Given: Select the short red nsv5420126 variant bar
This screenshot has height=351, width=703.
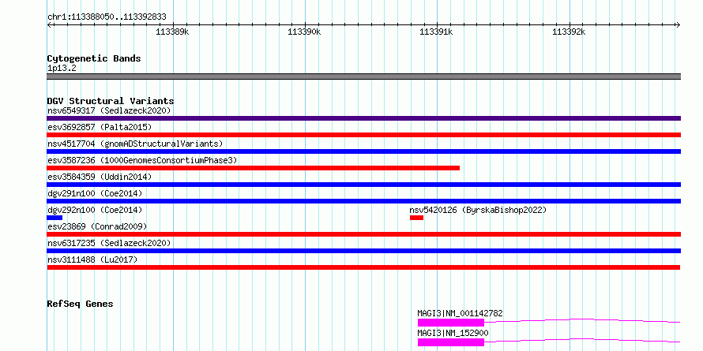Looking at the screenshot, I should point(416,218).
